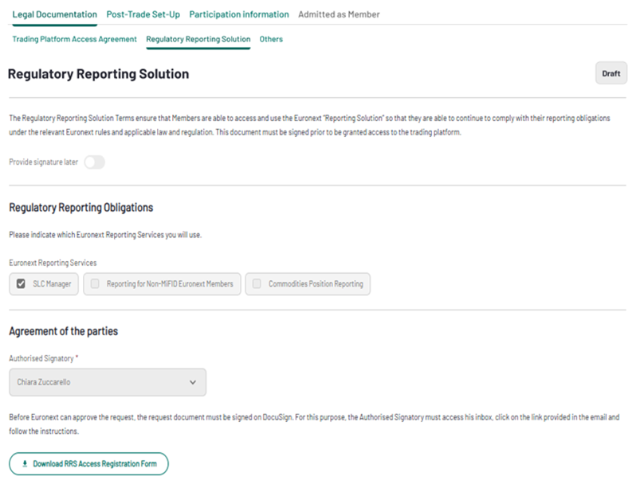The width and height of the screenshot is (636, 484).
Task: Uncheck the SLC Manager checkbox
Action: coord(21,284)
